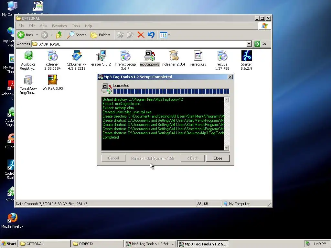Screen dimensions: 331x248
Task: Toggle the Folders pane
Action: pos(101,35)
